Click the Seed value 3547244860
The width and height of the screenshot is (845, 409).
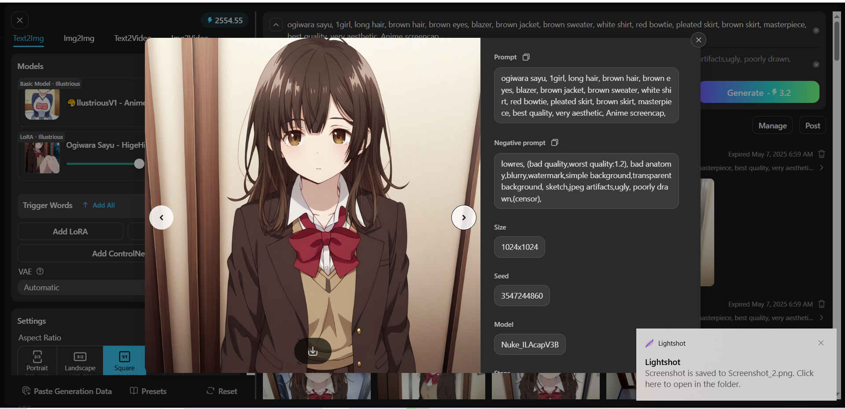[x=522, y=296]
